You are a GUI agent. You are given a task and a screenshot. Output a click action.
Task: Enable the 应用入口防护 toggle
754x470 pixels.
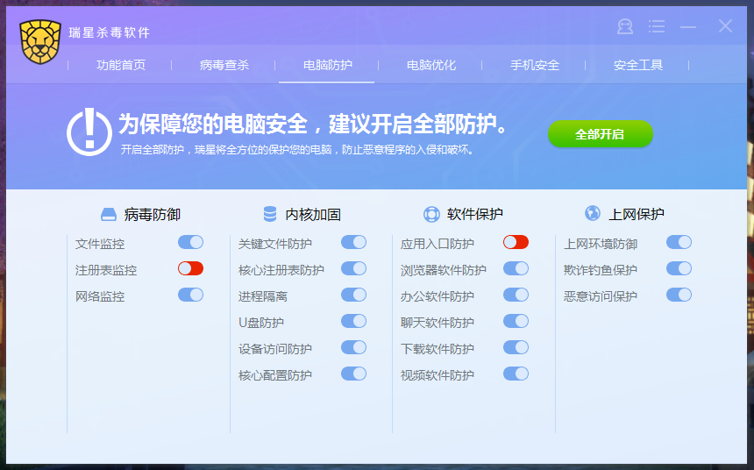tap(516, 242)
